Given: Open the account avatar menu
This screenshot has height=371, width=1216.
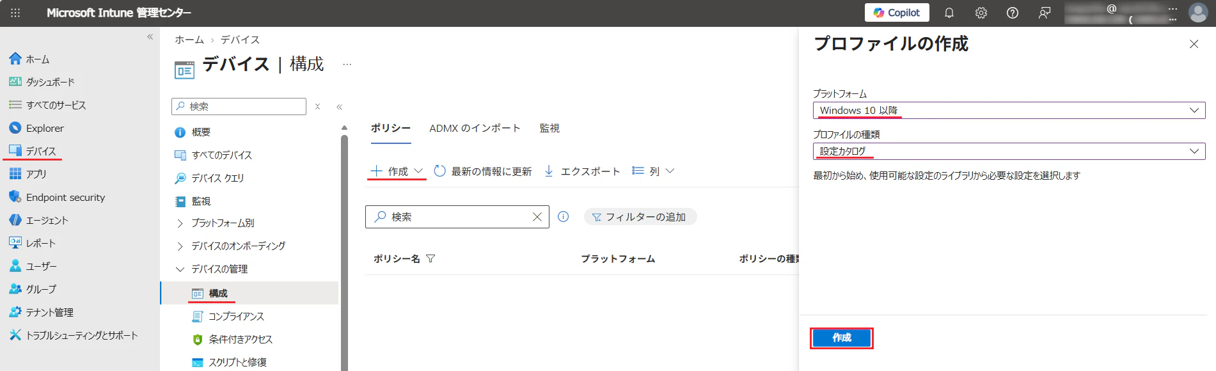Looking at the screenshot, I should (1198, 13).
